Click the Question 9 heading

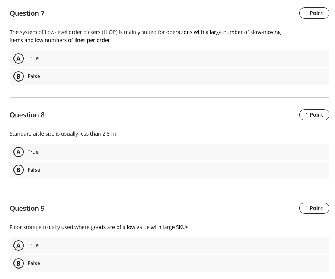coord(27,209)
